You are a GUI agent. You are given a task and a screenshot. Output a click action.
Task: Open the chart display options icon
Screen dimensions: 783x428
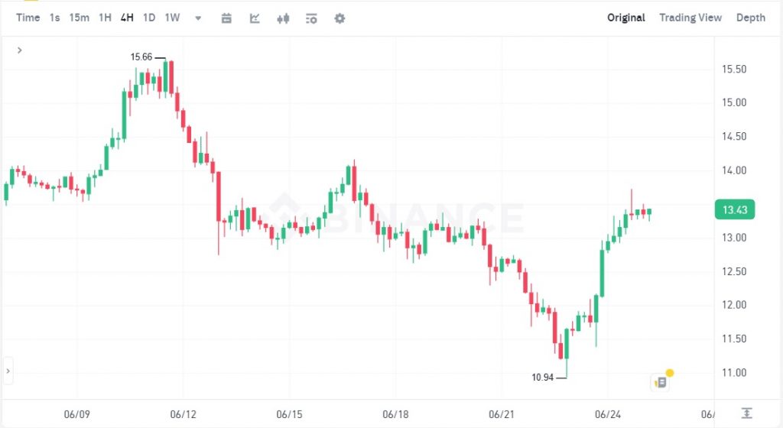coord(311,18)
